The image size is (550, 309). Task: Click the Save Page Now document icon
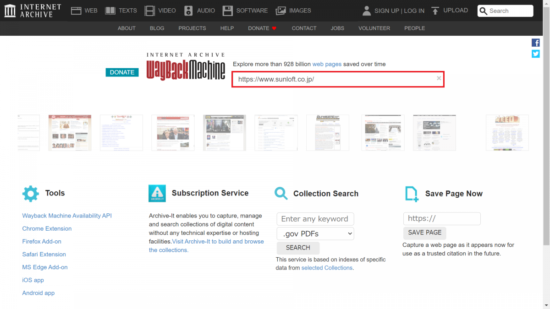[x=412, y=194]
